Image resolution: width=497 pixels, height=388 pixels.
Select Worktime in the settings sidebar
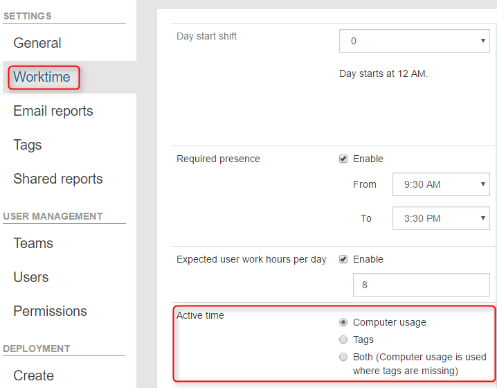click(42, 77)
